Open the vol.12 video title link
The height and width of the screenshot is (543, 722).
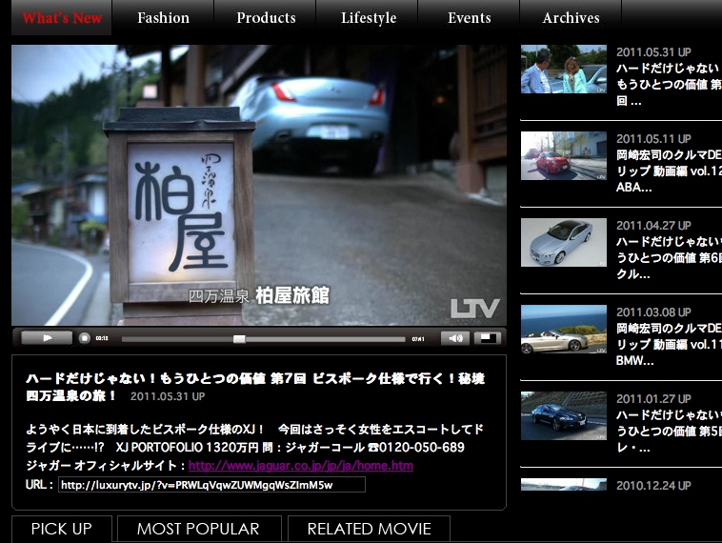pos(669,171)
